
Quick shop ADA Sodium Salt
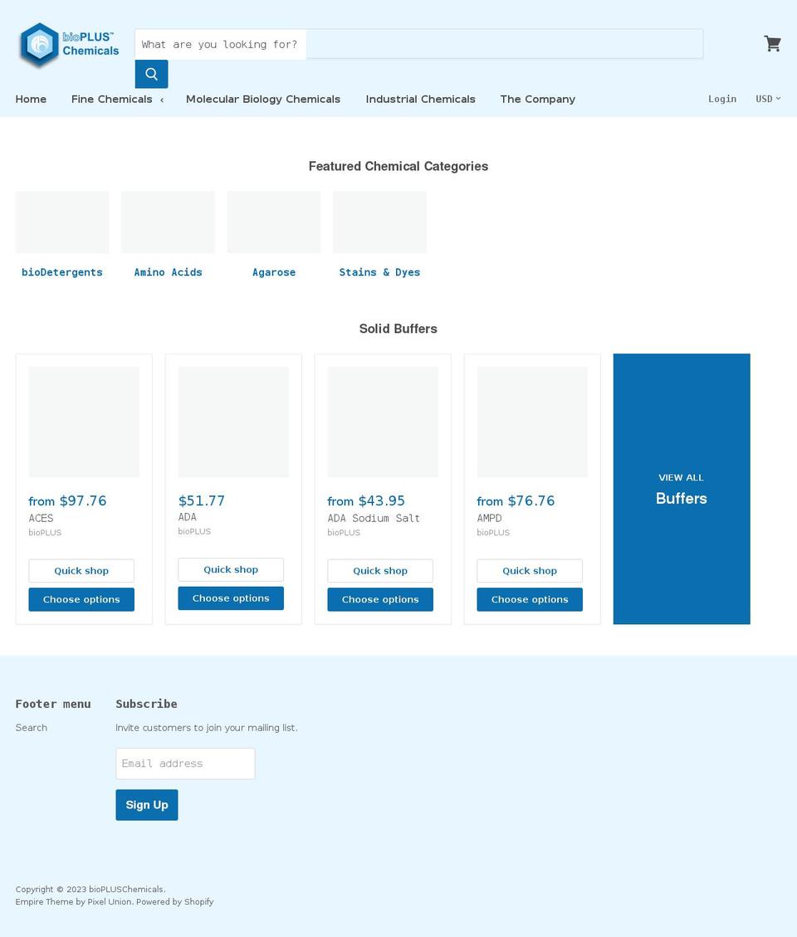[x=380, y=571]
